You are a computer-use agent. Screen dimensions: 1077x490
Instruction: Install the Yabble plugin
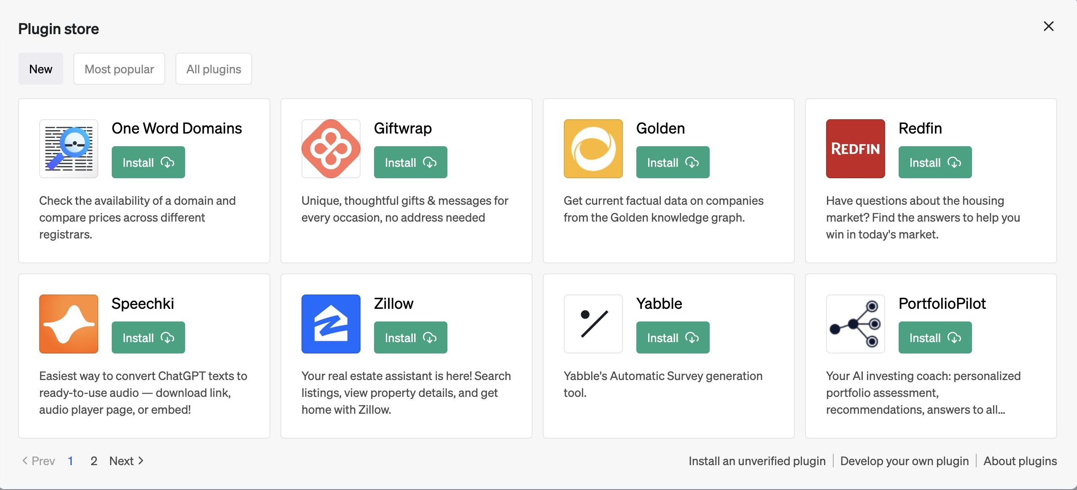click(x=673, y=337)
